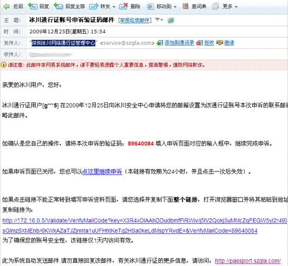Image resolution: width=288 pixels, height=266 pixels.
Task: Click the 返回 back label
Action: (18, 7)
